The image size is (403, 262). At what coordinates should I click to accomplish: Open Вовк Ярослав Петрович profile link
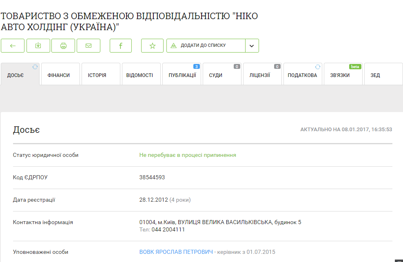pyautogui.click(x=176, y=252)
